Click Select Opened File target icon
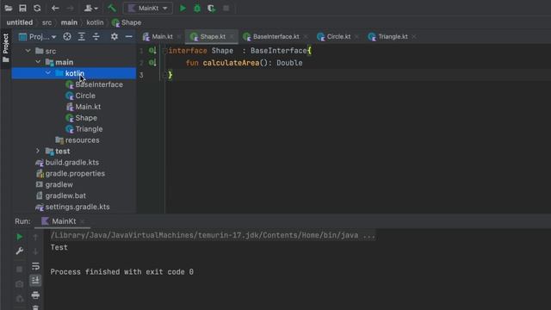551x310 pixels. tap(67, 36)
